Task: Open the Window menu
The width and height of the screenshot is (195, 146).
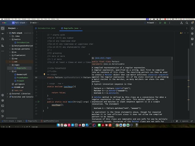Action: click(x=53, y=19)
